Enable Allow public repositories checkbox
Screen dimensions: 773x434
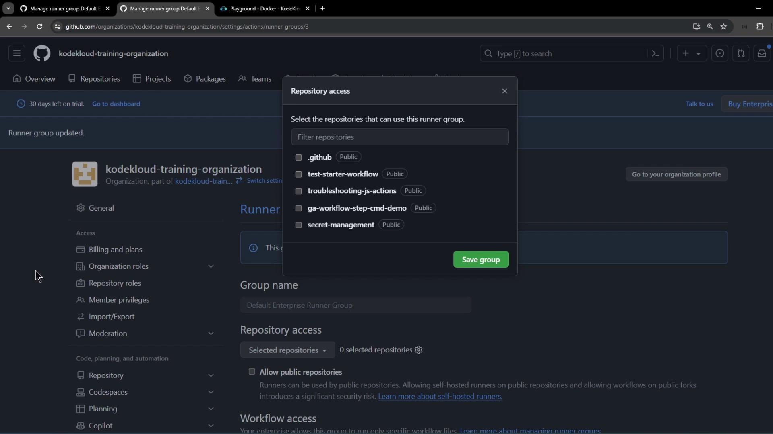(252, 372)
